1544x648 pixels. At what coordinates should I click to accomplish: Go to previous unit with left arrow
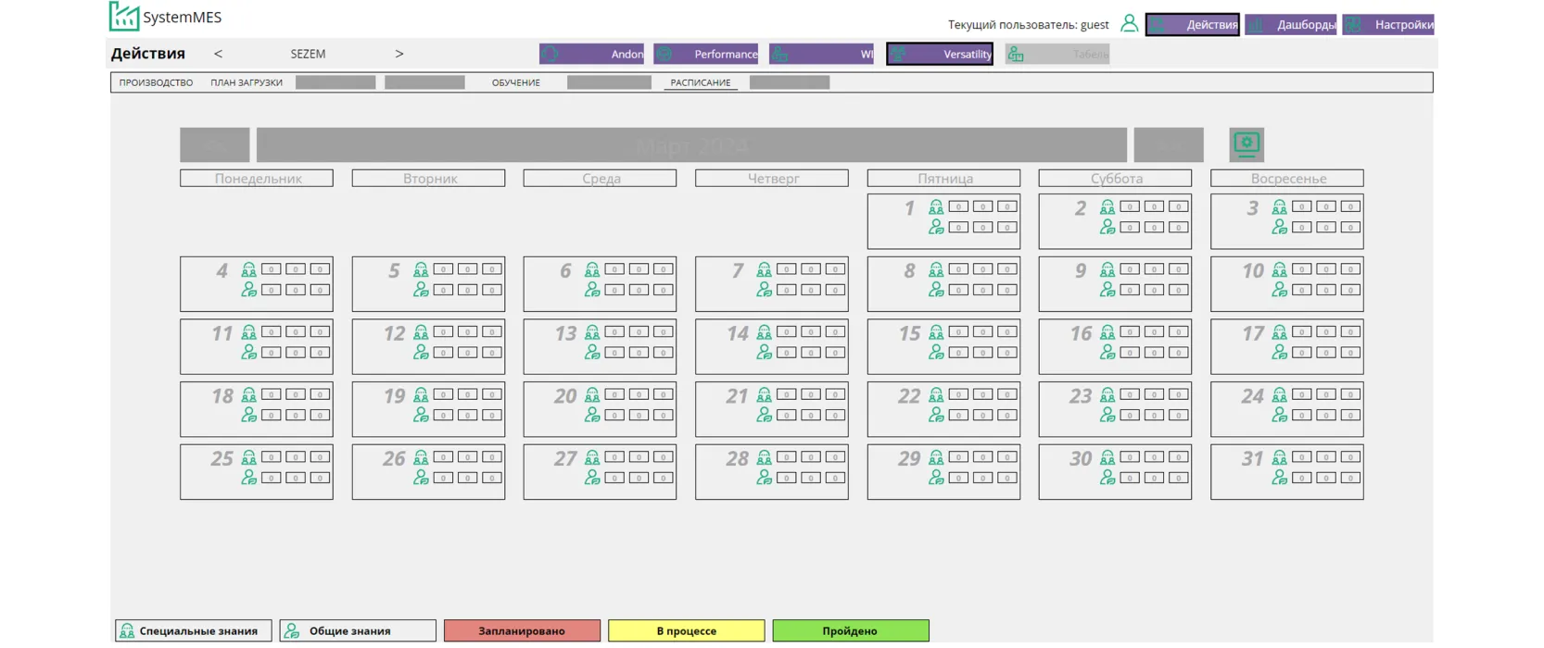pyautogui.click(x=218, y=54)
